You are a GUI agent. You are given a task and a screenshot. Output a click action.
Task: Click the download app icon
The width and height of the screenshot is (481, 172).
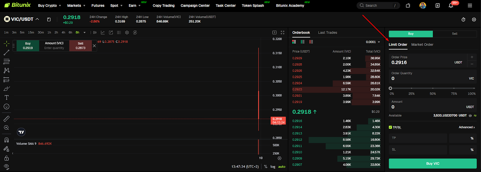point(437,5)
